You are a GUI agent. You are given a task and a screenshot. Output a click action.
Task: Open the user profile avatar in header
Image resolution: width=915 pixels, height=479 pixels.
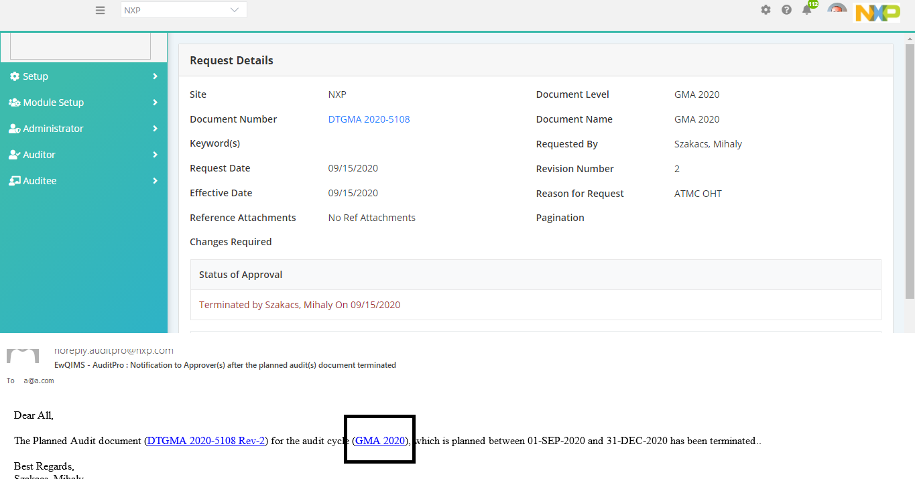837,9
